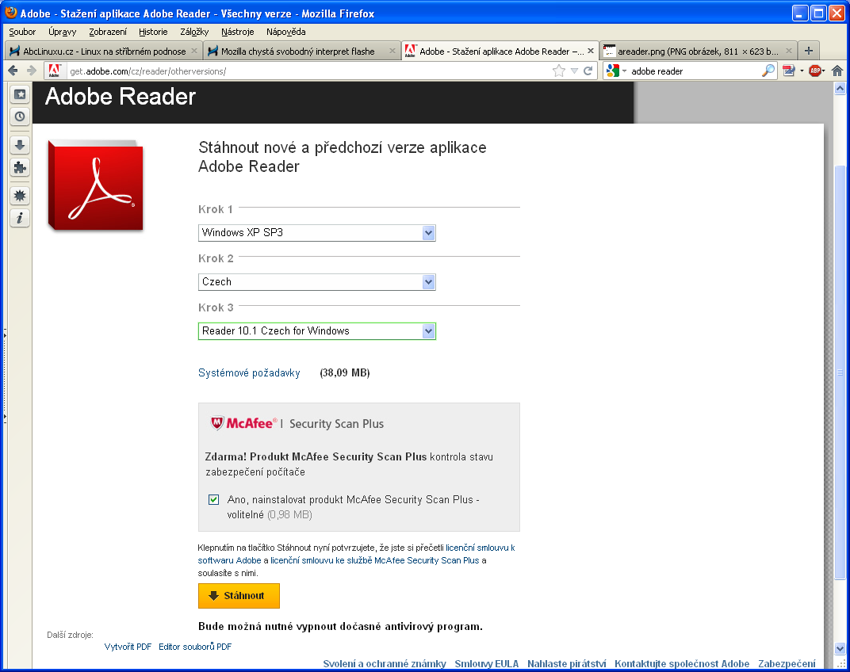
Task: Open the Historie menu
Action: (x=153, y=32)
